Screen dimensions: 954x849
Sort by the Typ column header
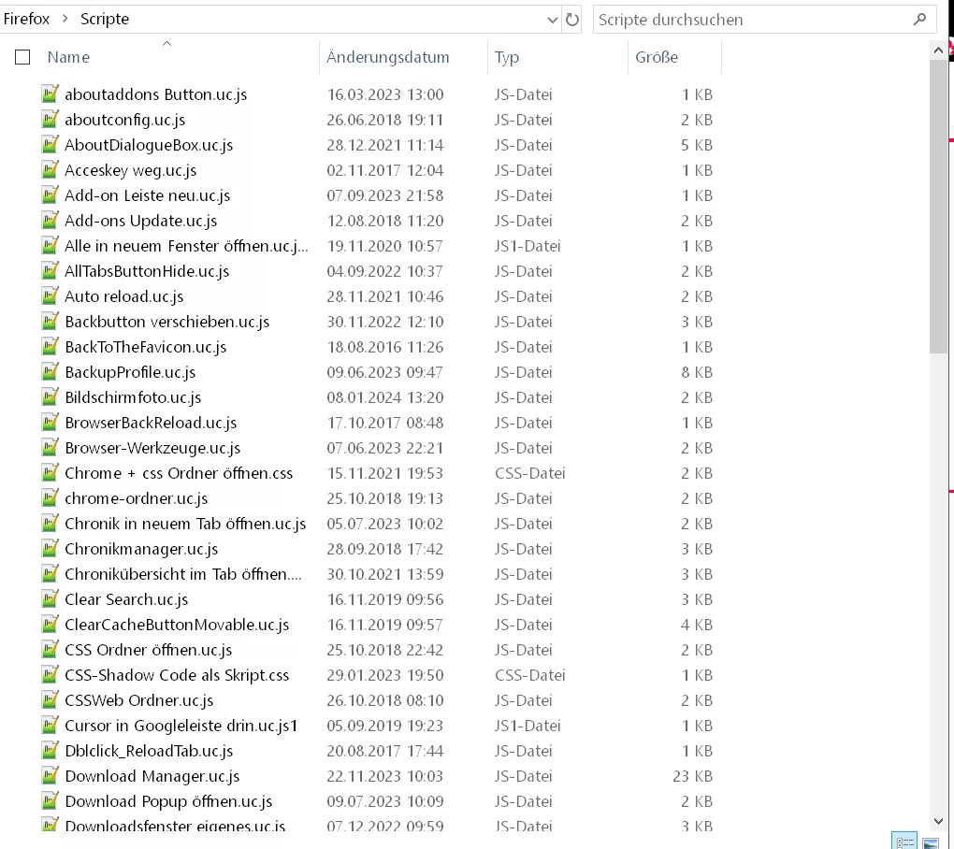506,57
